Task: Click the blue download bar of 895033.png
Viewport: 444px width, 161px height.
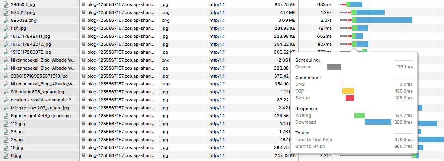Action: tap(384, 20)
